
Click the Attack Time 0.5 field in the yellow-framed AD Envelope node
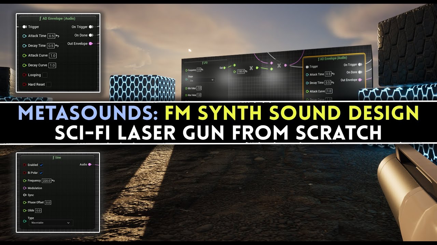click(328, 74)
